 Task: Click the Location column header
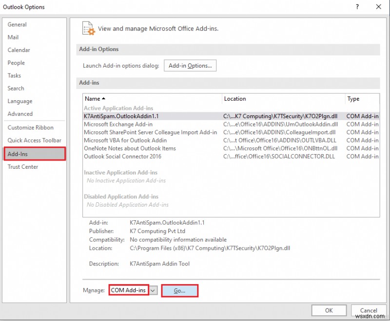click(234, 98)
